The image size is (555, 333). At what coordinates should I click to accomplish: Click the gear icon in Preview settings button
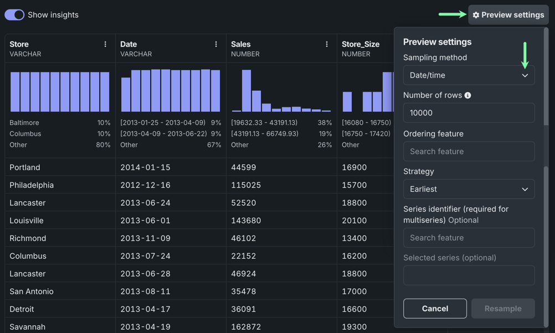click(476, 15)
